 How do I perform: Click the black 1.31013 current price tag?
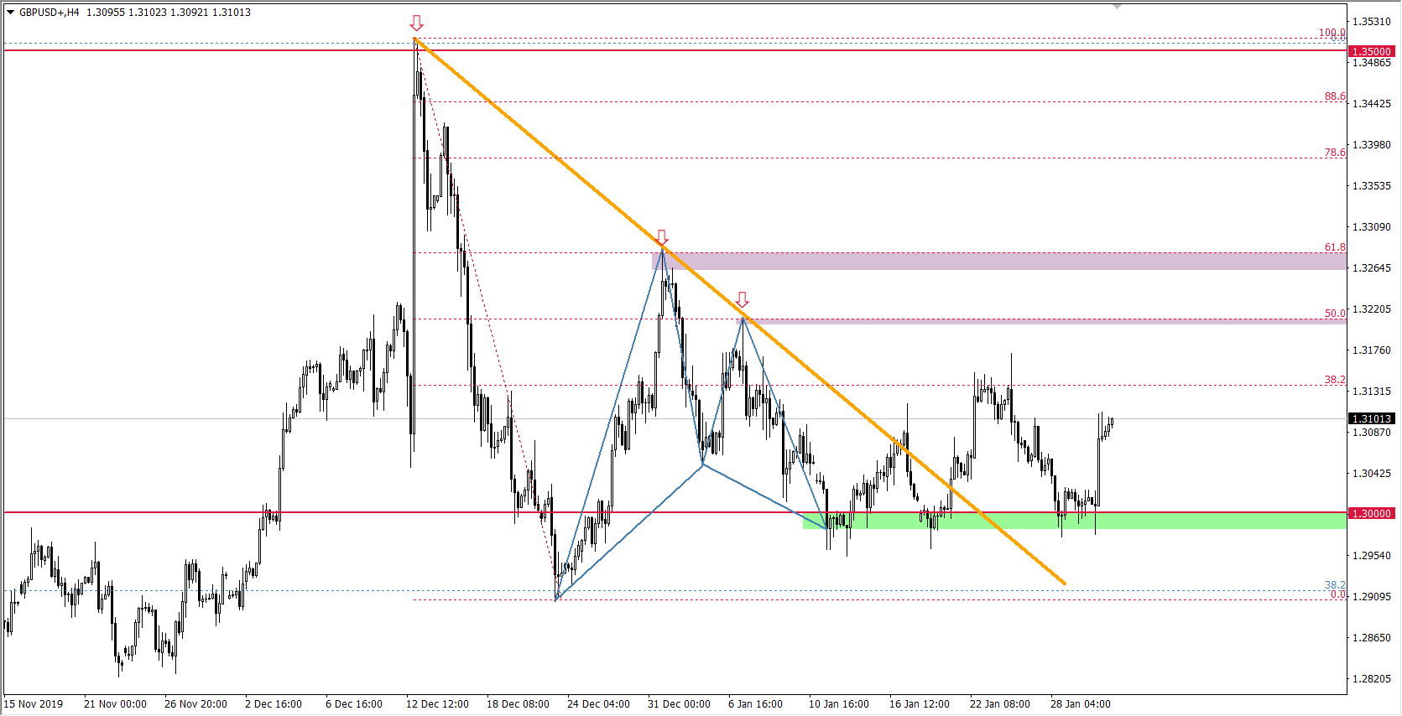(x=1371, y=418)
